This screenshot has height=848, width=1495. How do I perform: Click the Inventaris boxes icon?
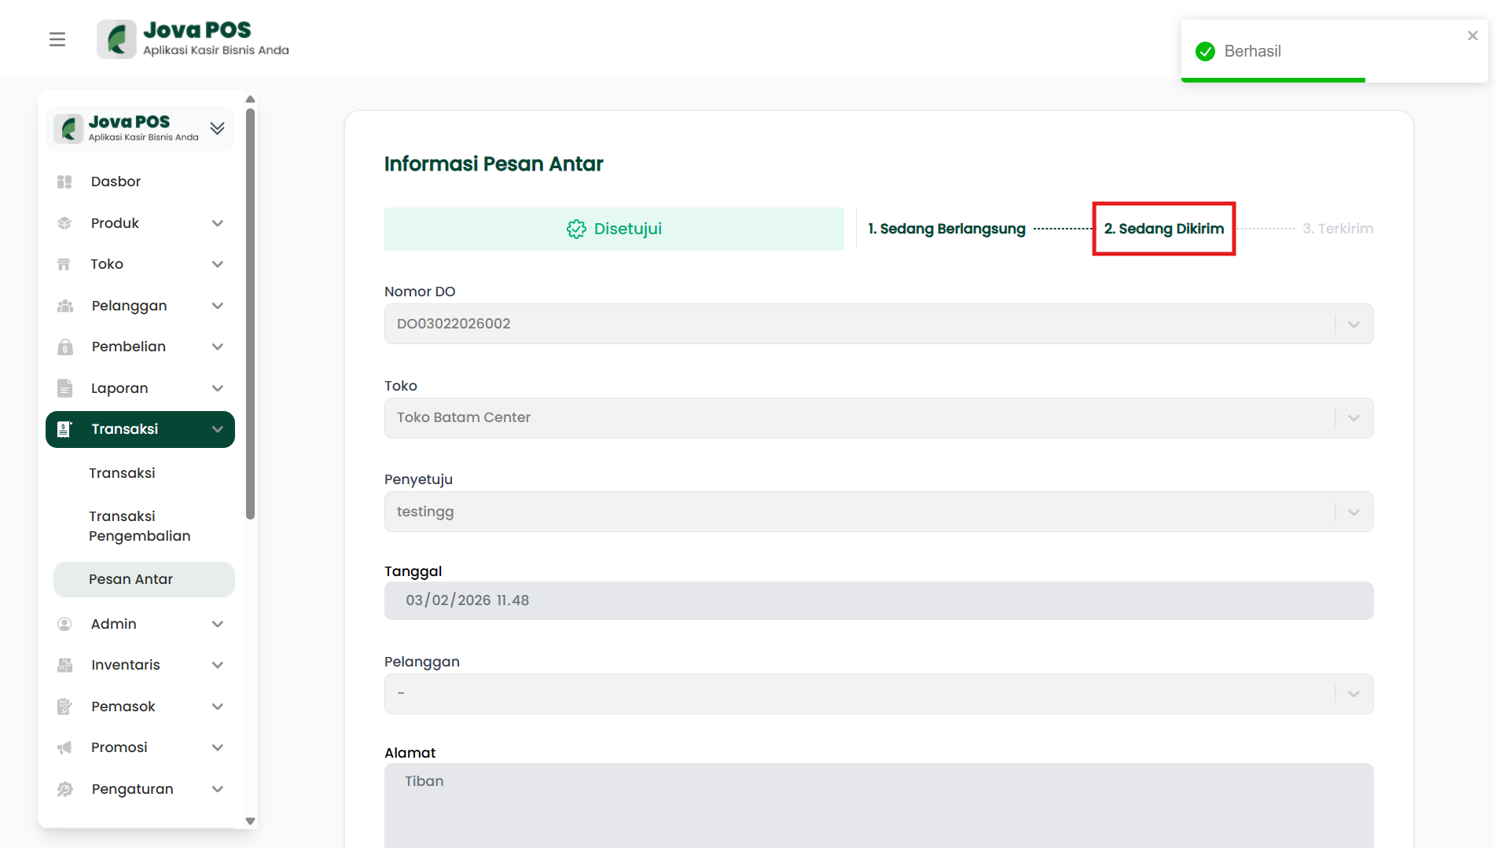click(x=64, y=665)
